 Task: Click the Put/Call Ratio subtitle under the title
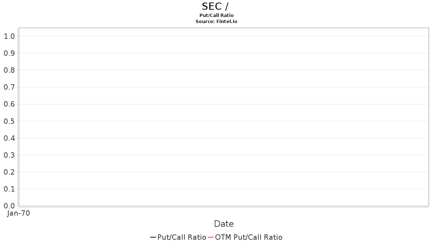[x=216, y=15]
